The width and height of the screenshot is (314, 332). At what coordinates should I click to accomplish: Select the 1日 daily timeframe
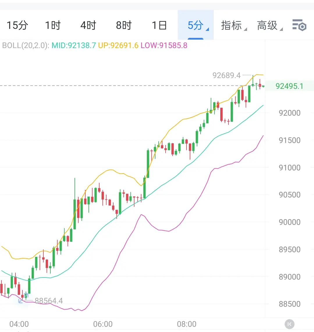pos(159,25)
